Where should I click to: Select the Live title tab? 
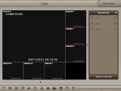44,4
